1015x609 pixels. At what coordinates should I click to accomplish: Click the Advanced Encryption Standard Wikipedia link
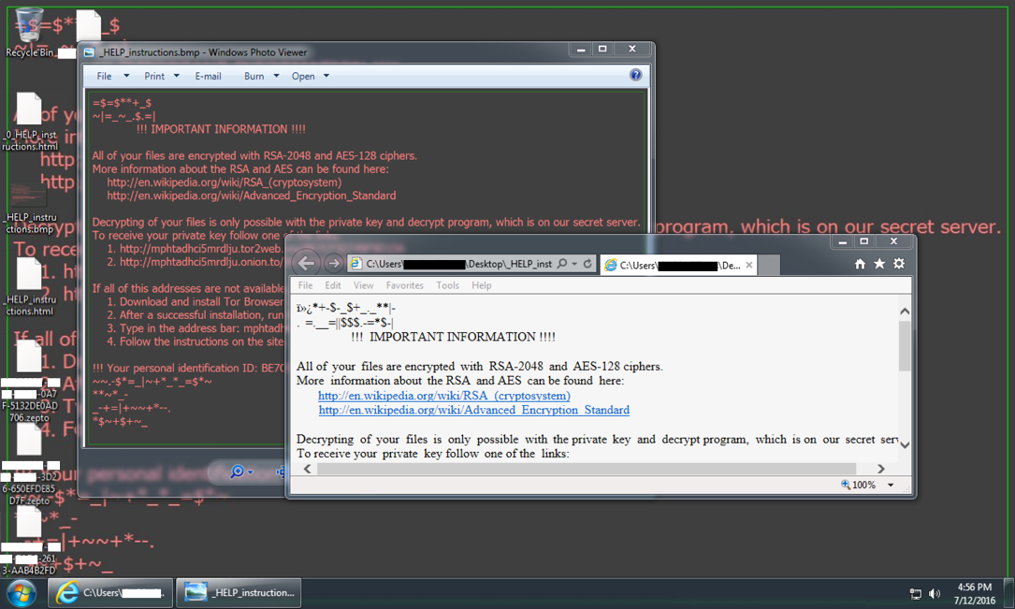tap(473, 410)
